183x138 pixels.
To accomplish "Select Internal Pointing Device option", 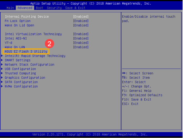I will pyautogui.click(x=27, y=17).
